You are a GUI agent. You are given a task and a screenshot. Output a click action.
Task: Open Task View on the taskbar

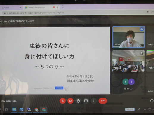[x=7, y=109]
